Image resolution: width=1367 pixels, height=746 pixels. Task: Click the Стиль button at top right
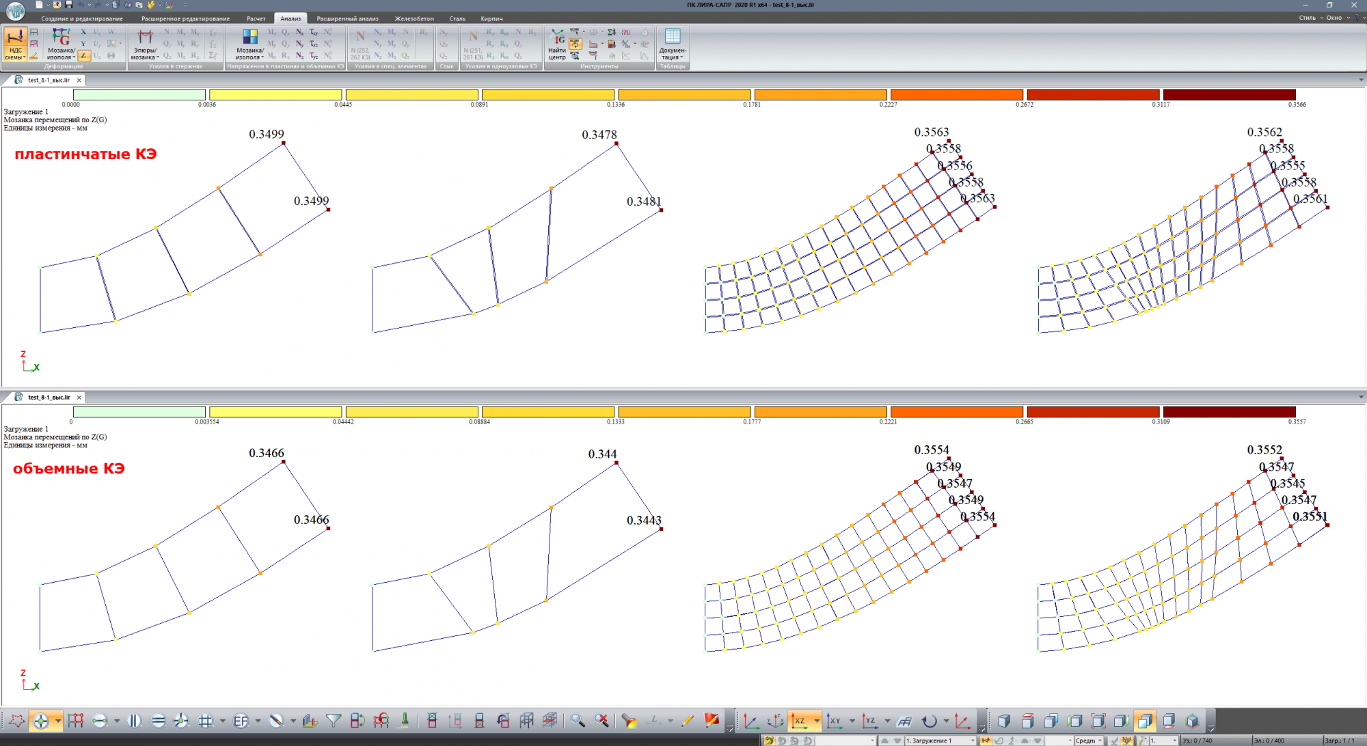pos(1307,18)
